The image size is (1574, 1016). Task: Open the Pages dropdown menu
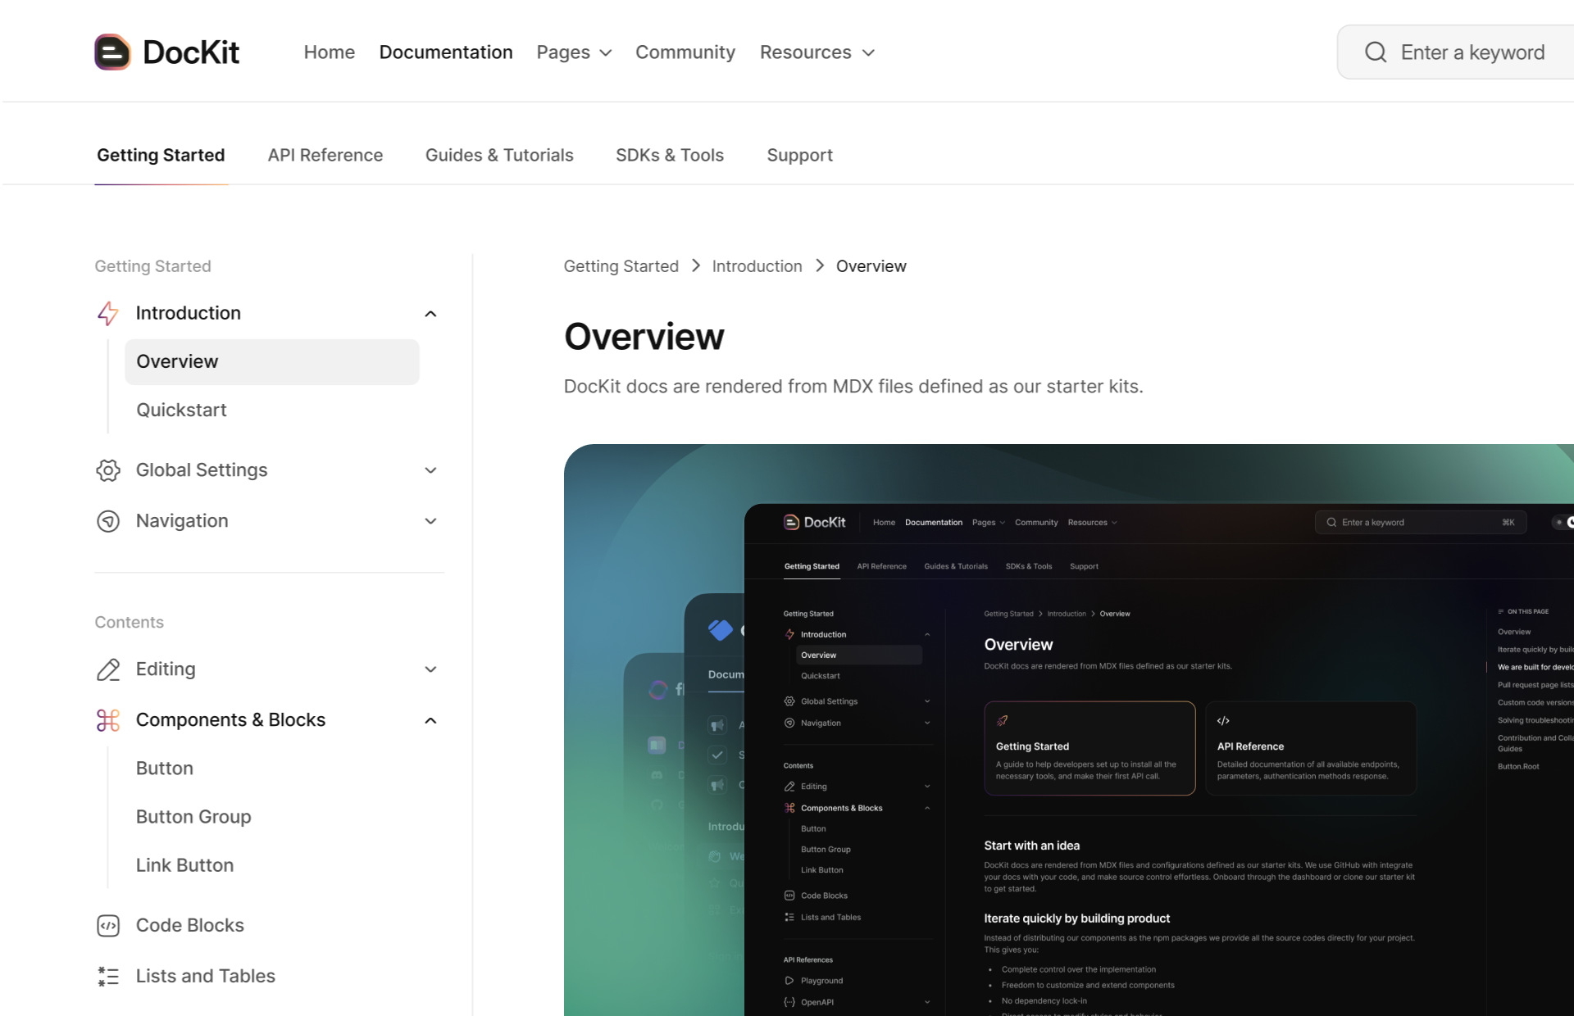[x=573, y=52]
